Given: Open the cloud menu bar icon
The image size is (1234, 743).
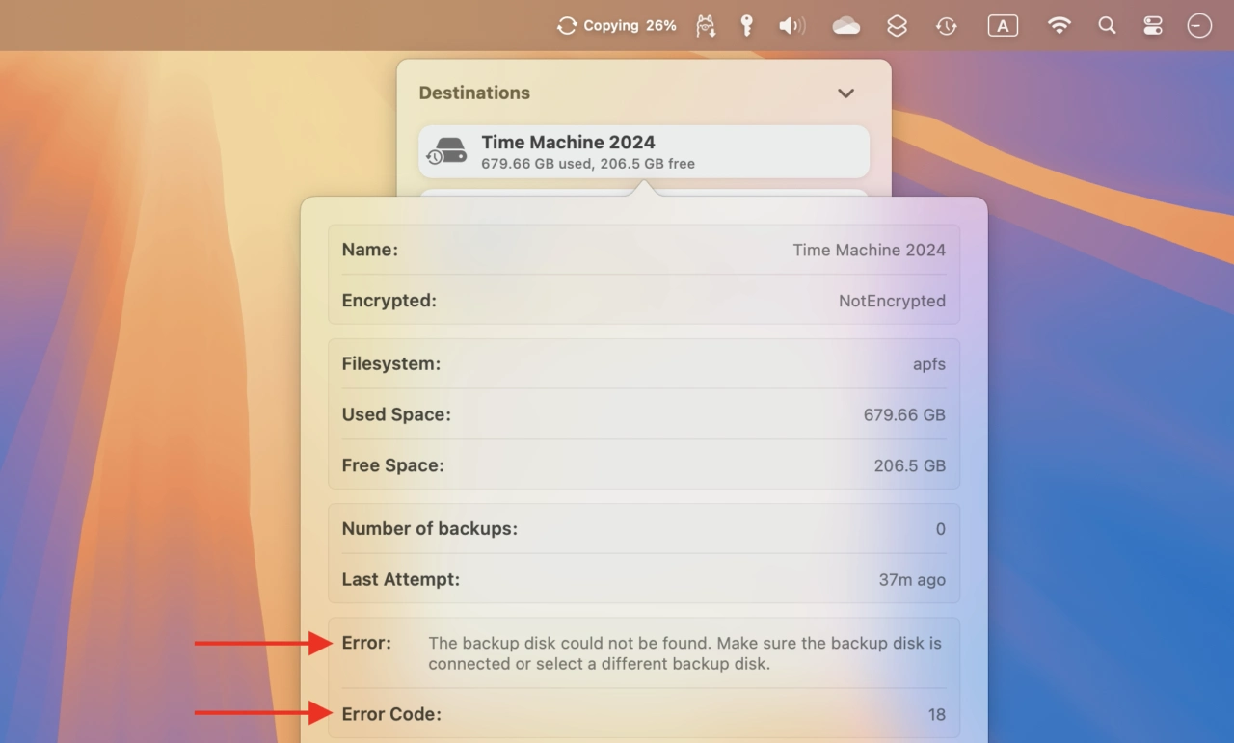Looking at the screenshot, I should click(x=845, y=26).
